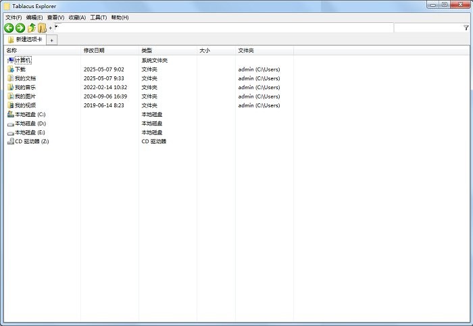Click the green Back arrow button

(9, 28)
